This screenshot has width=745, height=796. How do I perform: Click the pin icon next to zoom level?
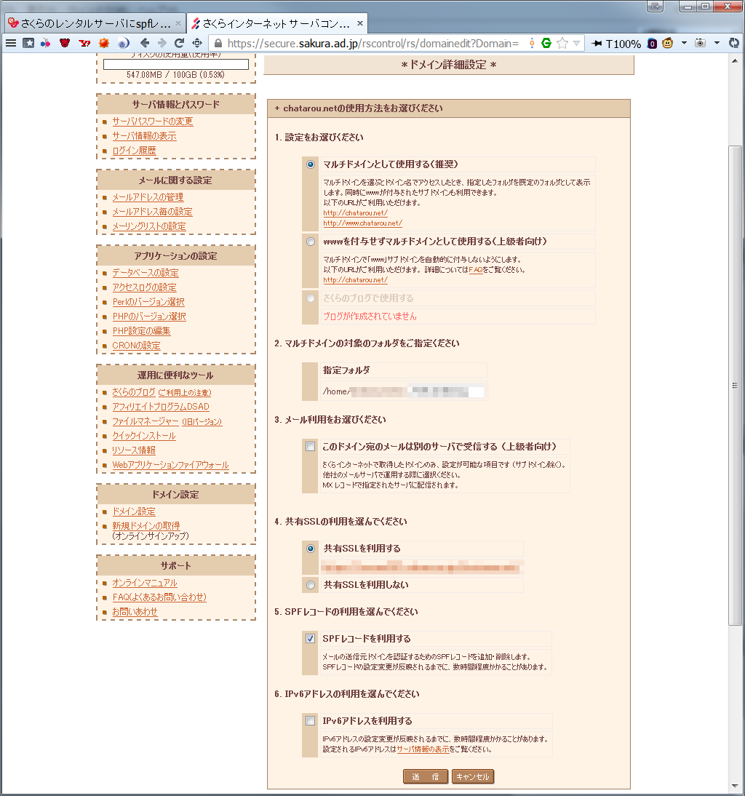click(x=597, y=44)
